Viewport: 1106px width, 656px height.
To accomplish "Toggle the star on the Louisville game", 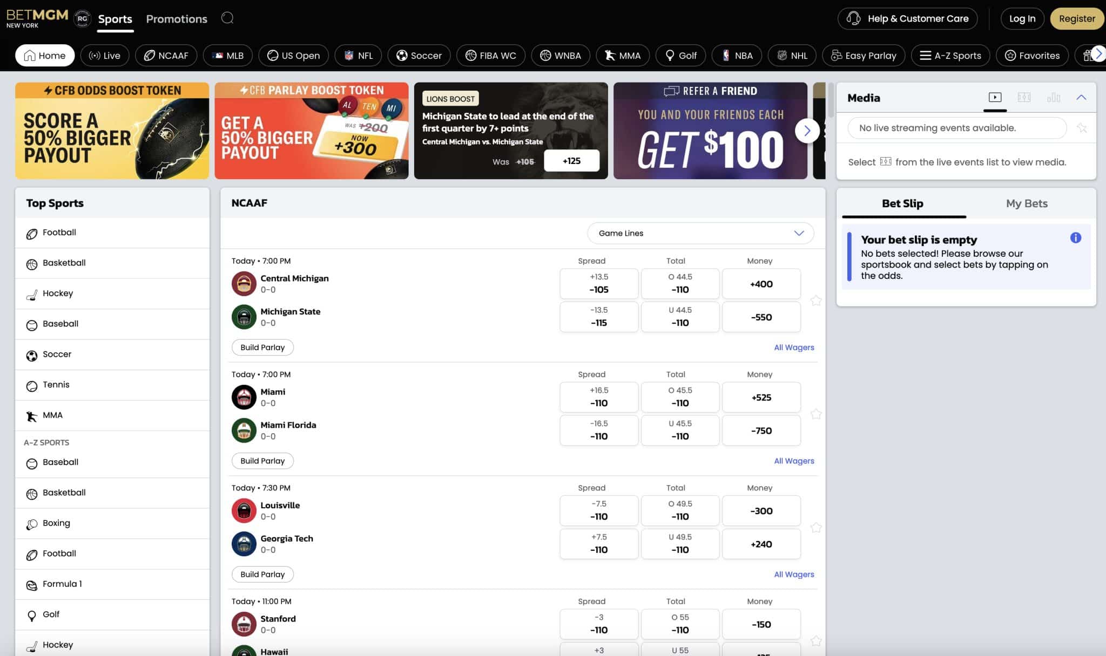I will 816,527.
